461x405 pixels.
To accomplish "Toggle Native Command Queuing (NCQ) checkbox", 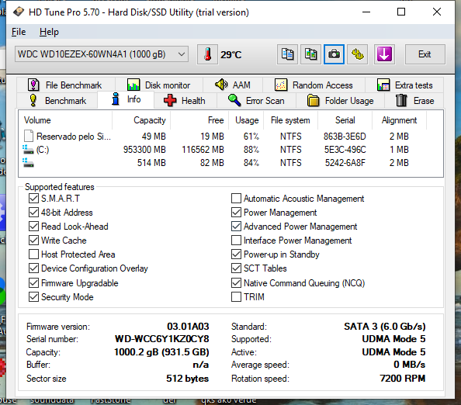I will pyautogui.click(x=236, y=282).
